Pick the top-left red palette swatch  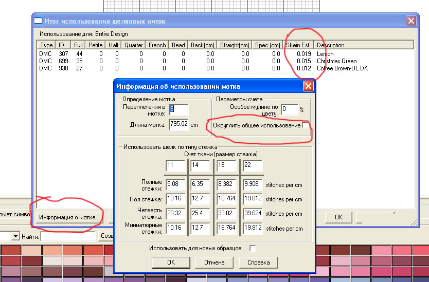[x=10, y=250]
